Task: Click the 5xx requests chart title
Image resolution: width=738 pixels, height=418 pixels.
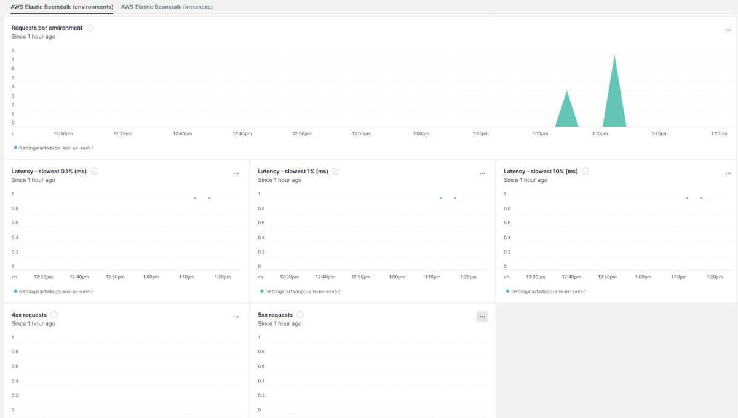Action: 276,315
